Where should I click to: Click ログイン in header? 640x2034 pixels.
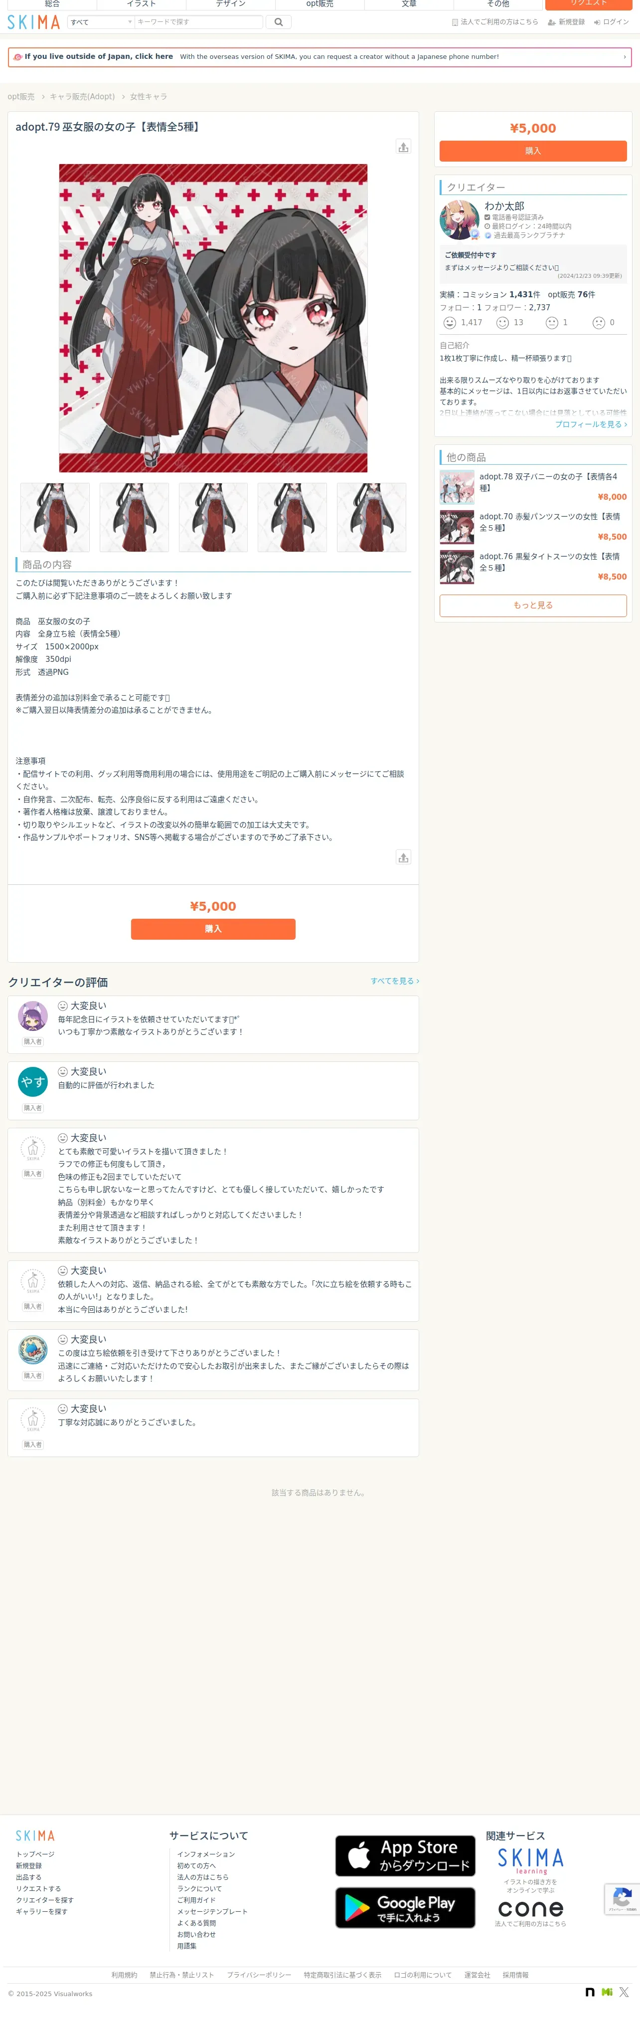click(x=612, y=22)
